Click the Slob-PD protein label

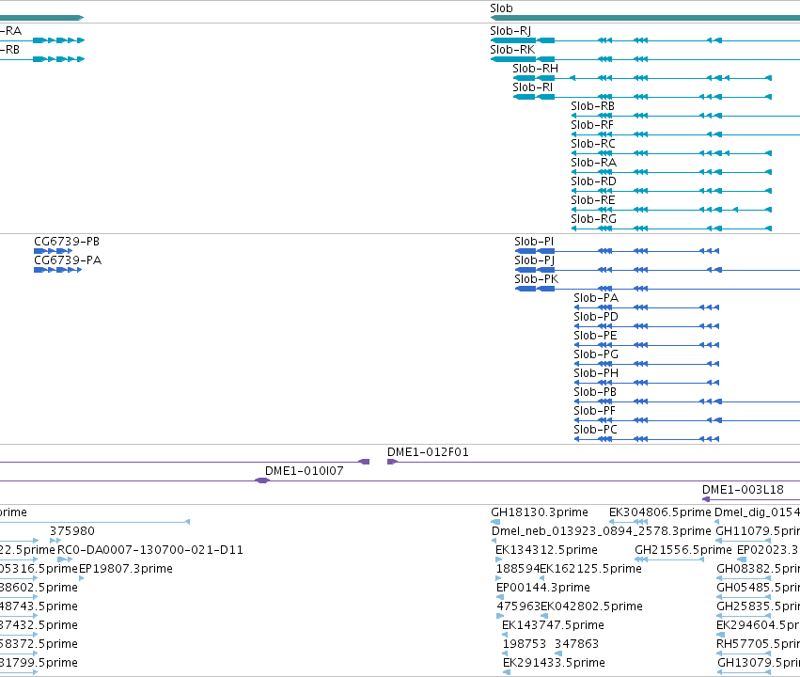point(595,317)
